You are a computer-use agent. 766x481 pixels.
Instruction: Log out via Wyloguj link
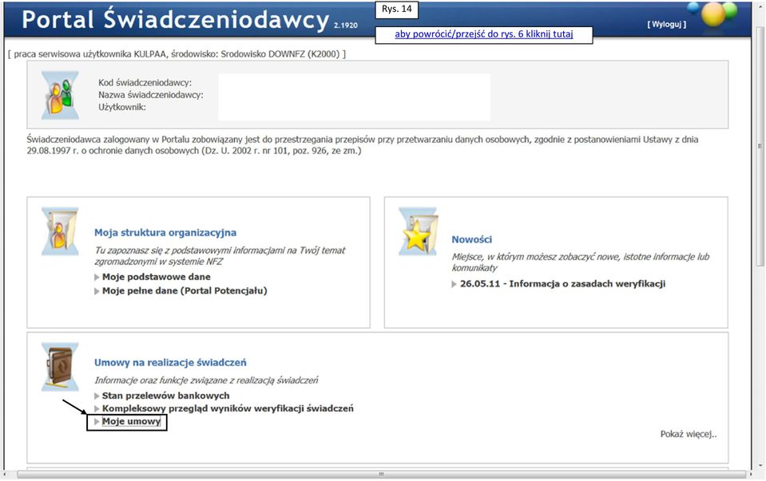coord(667,24)
